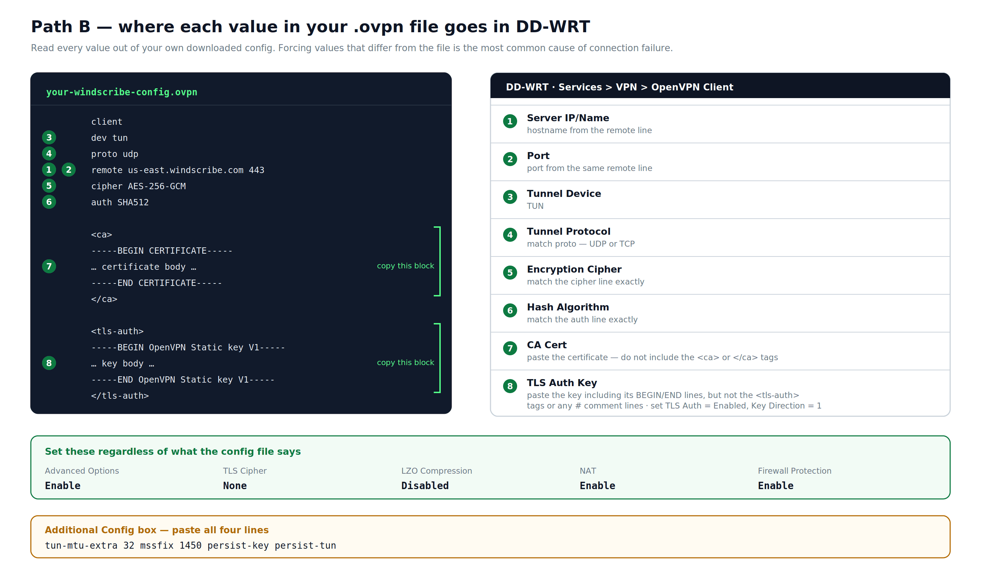Screen dimensions: 981x576
Task: Click the '… key body …' line
Action: point(123,363)
